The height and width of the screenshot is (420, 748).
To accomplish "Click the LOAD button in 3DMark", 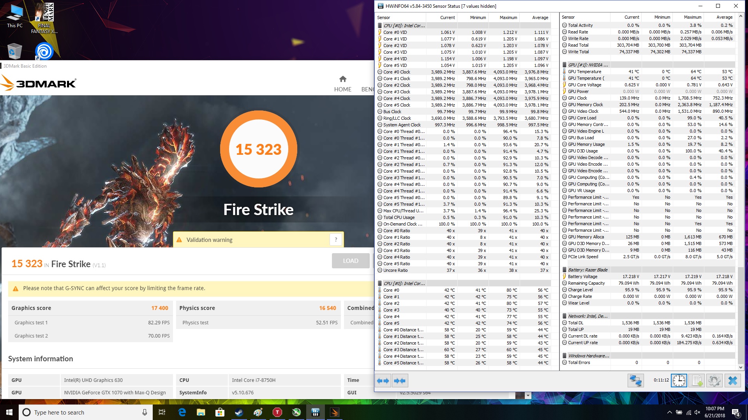I will pyautogui.click(x=351, y=261).
